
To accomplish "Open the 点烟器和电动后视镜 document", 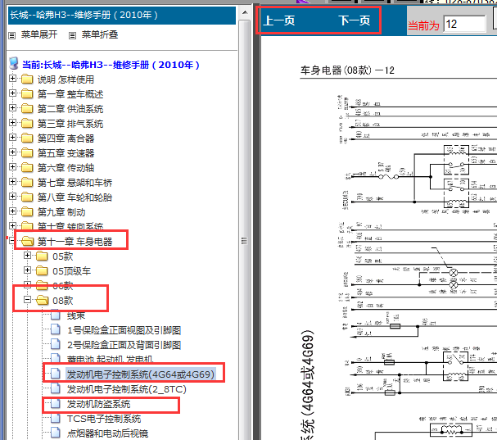I will (107, 433).
